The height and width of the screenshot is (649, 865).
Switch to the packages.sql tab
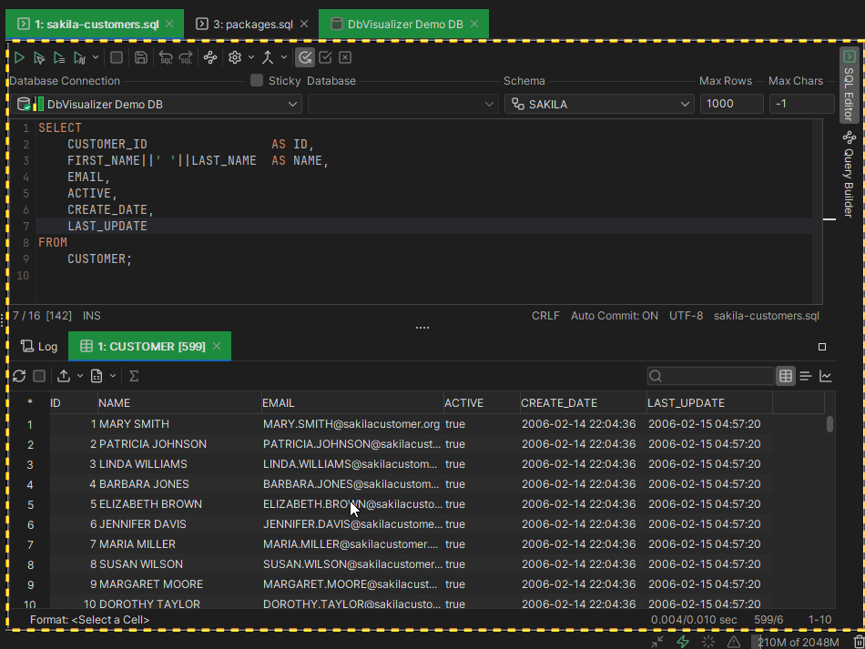pyautogui.click(x=246, y=25)
